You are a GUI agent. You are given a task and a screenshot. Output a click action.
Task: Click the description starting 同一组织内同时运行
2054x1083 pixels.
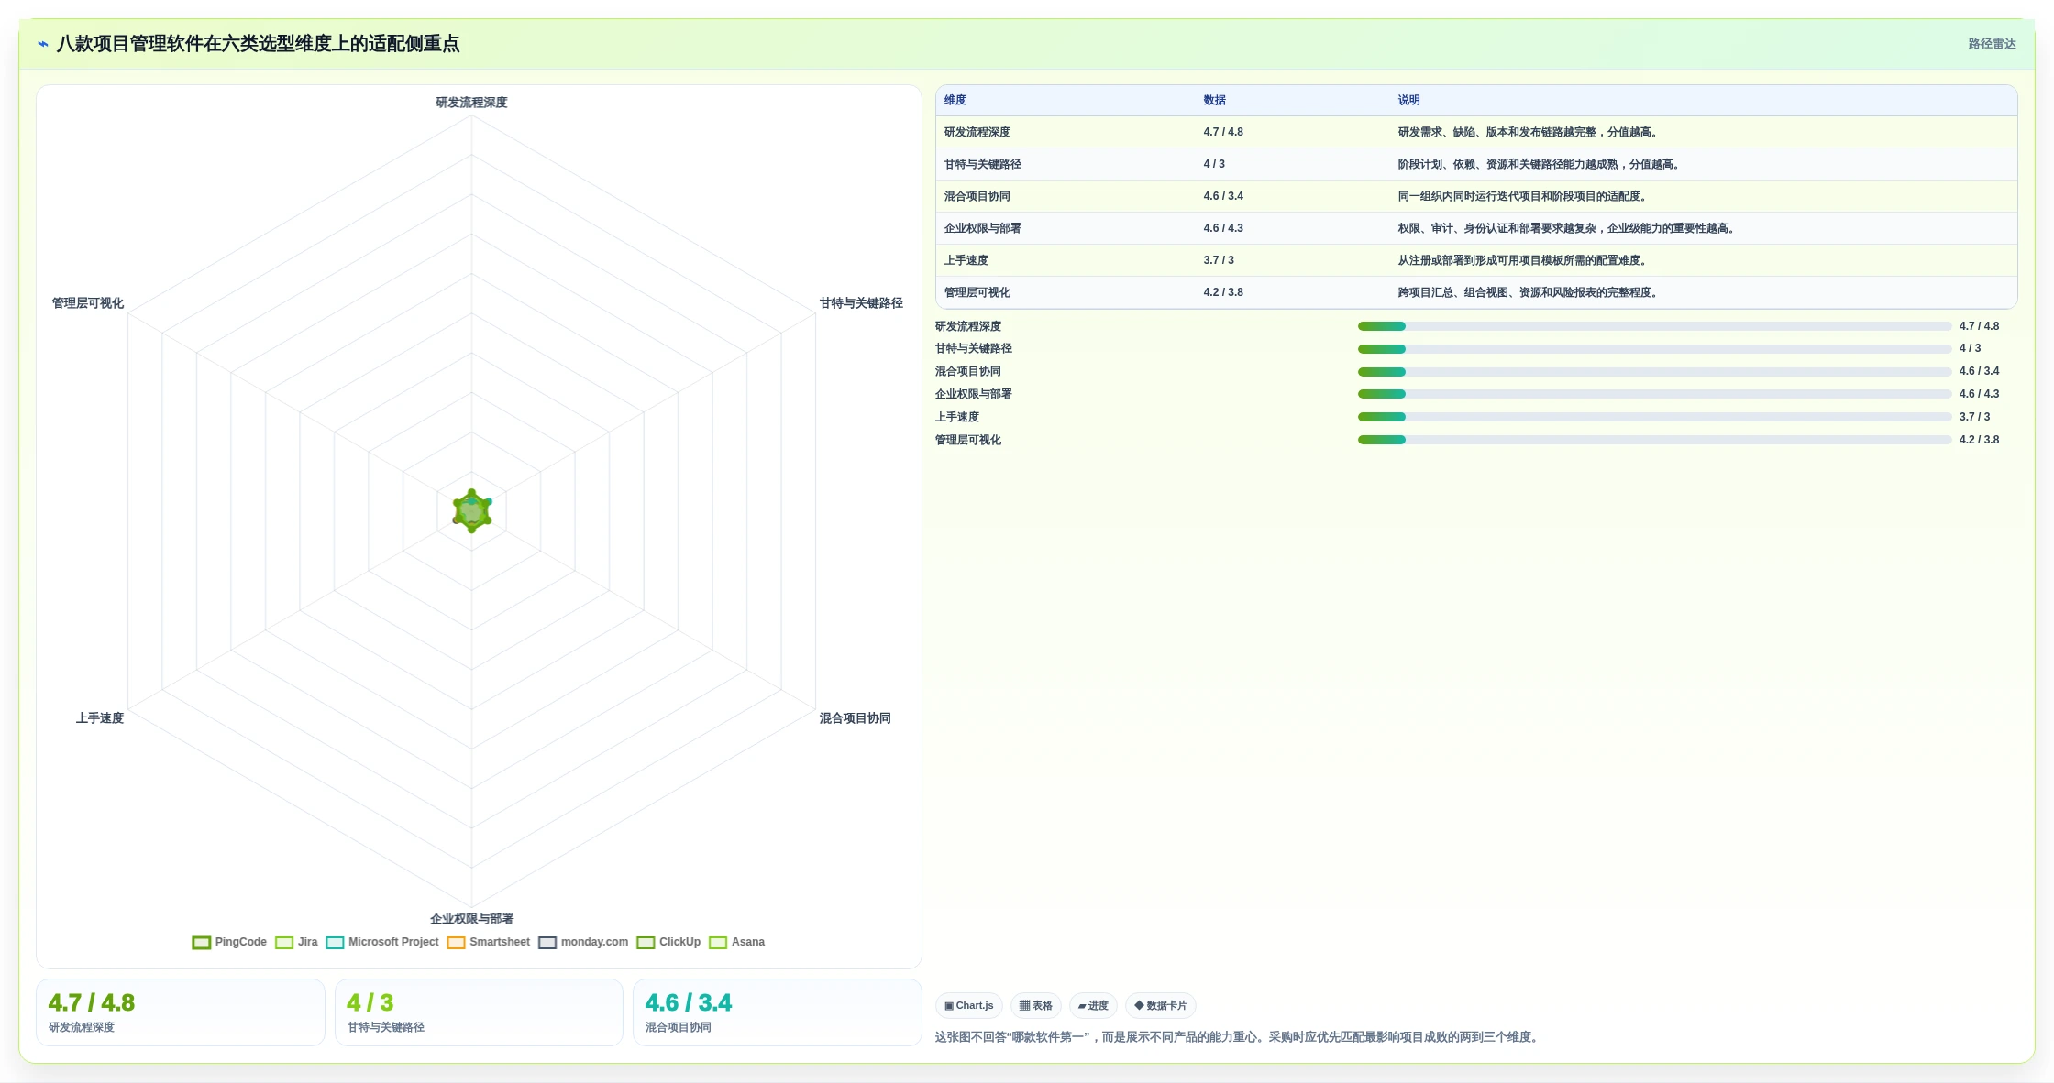coord(1523,196)
